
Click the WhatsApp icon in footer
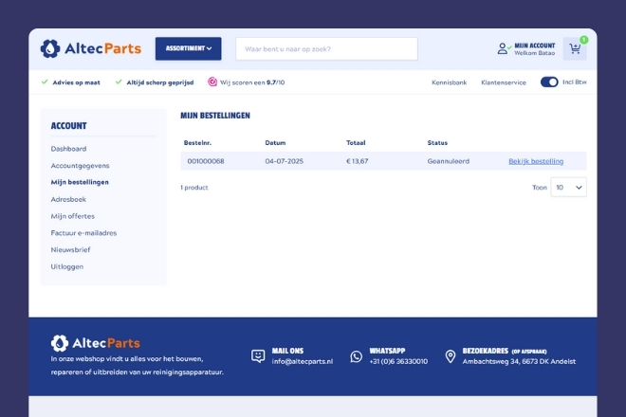[x=357, y=356]
